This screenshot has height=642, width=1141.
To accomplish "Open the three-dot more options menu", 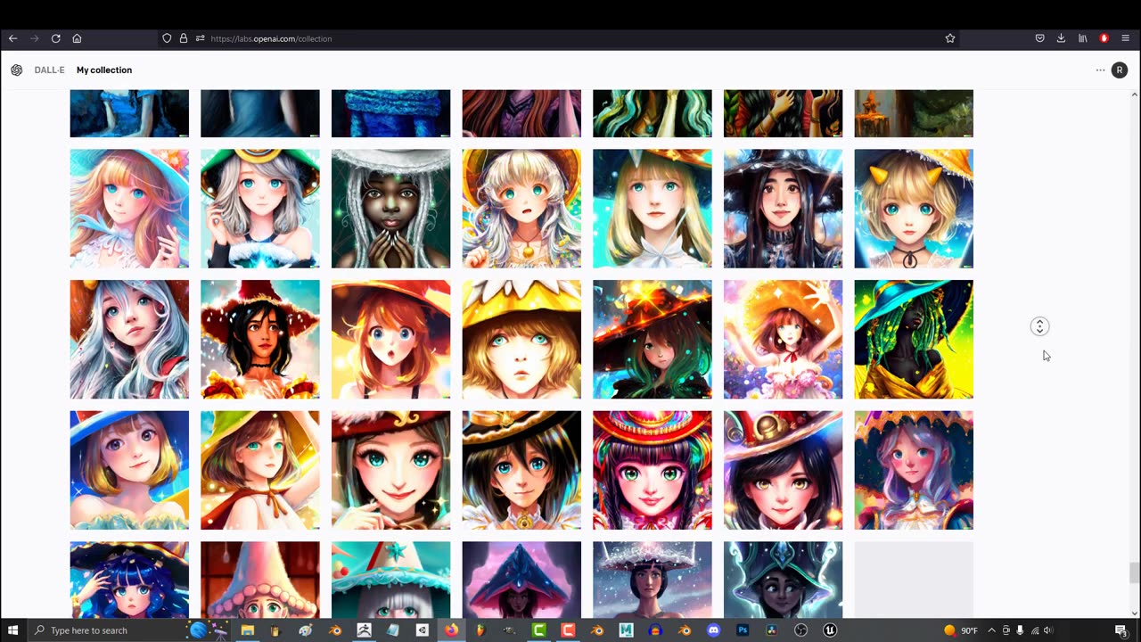I will point(1100,70).
